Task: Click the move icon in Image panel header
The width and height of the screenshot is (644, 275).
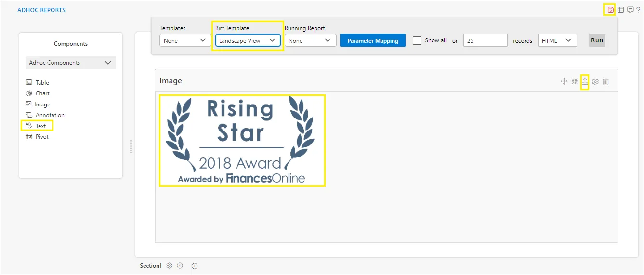Action: pyautogui.click(x=564, y=81)
